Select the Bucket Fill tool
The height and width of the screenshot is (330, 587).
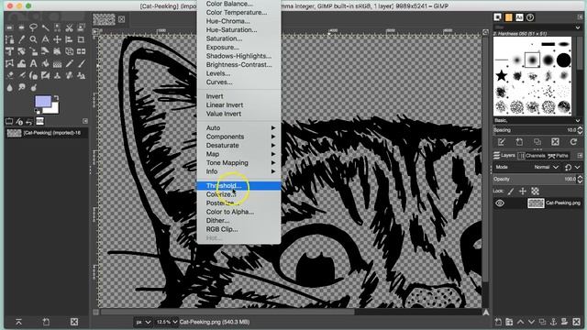(x=45, y=63)
